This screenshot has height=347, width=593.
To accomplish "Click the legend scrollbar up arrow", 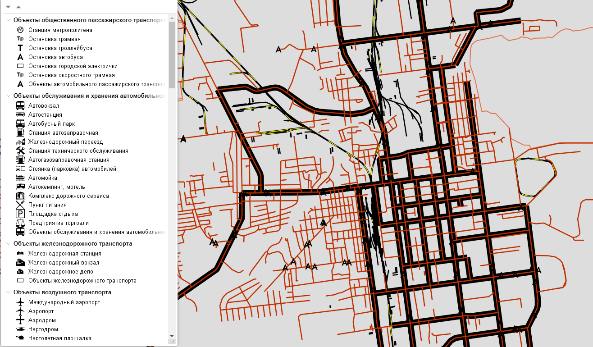I will pos(171,18).
